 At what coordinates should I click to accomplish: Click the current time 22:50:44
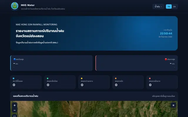click(x=166, y=33)
